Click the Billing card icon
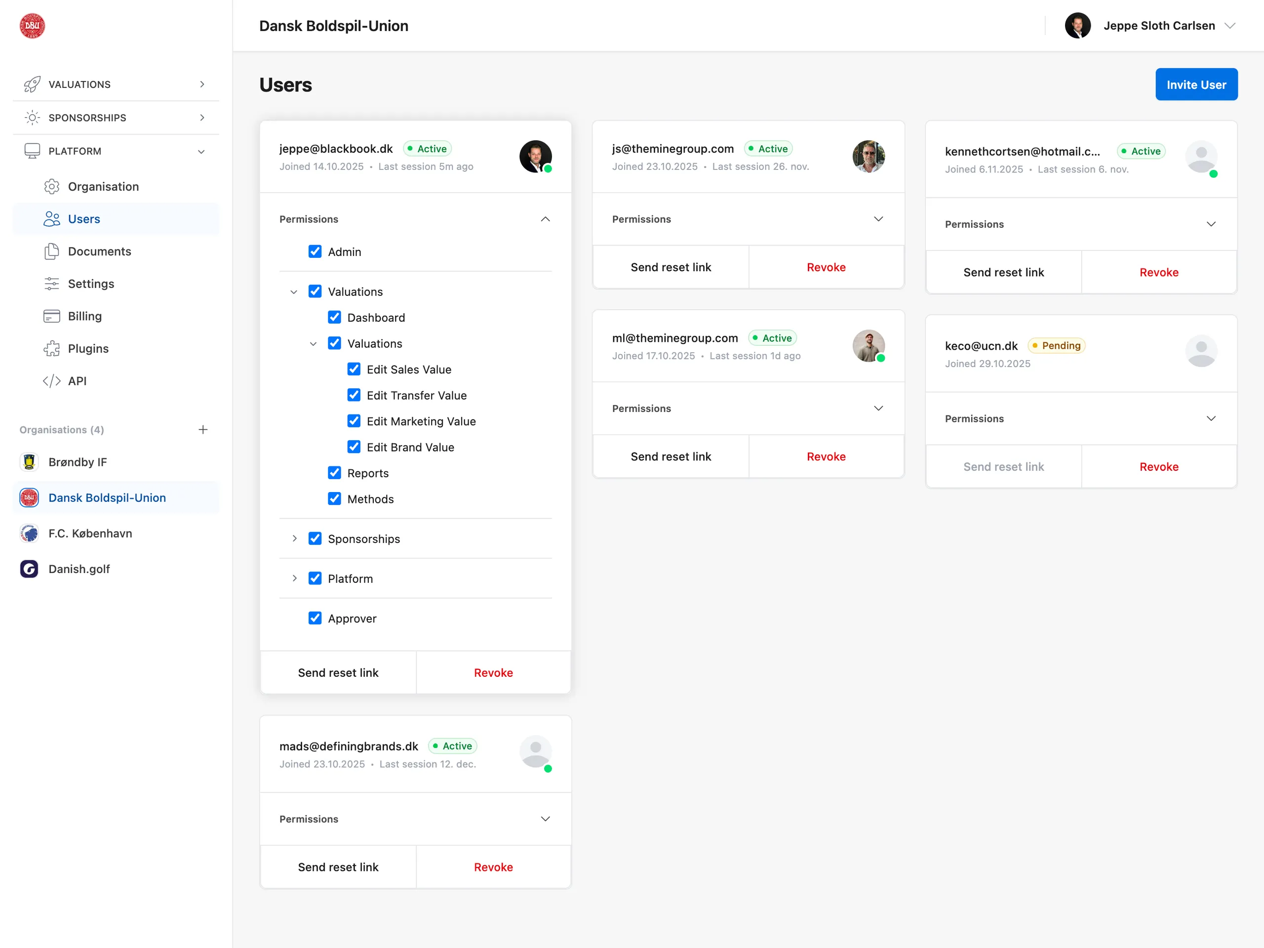 [52, 316]
